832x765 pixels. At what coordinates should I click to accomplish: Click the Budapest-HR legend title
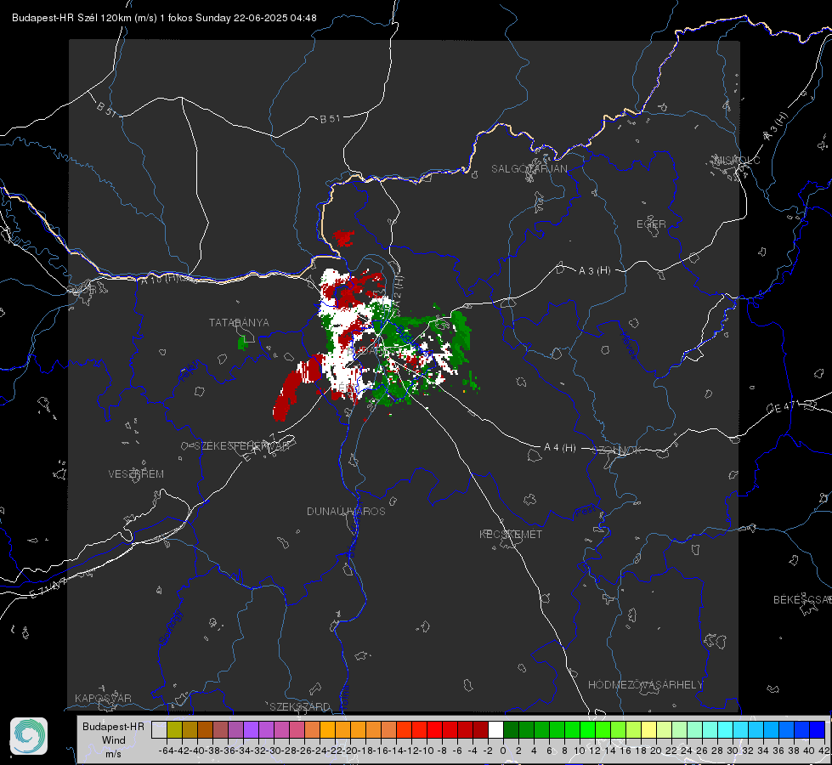click(113, 726)
